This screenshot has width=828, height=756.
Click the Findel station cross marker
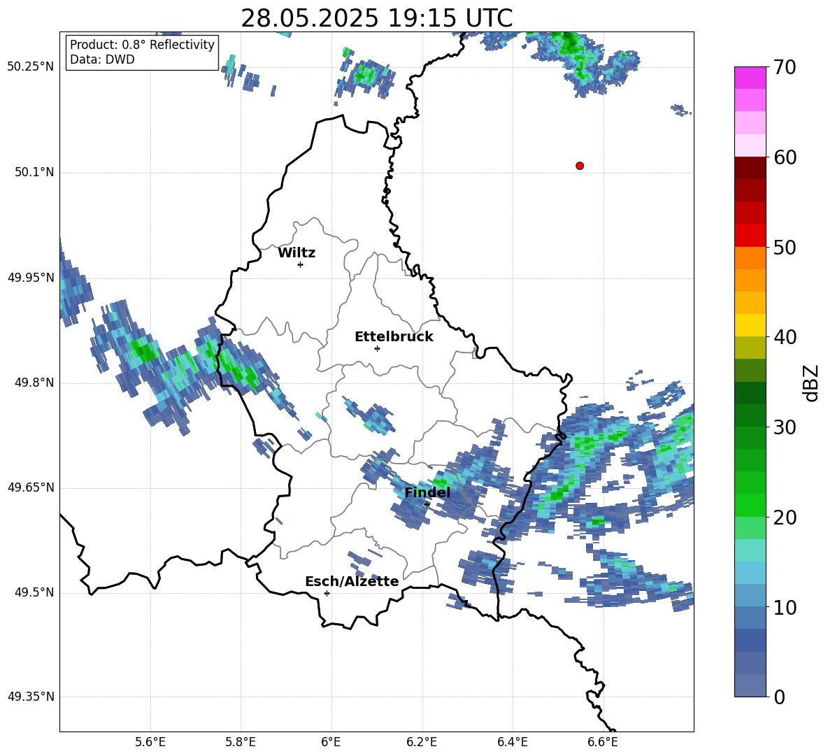427,504
